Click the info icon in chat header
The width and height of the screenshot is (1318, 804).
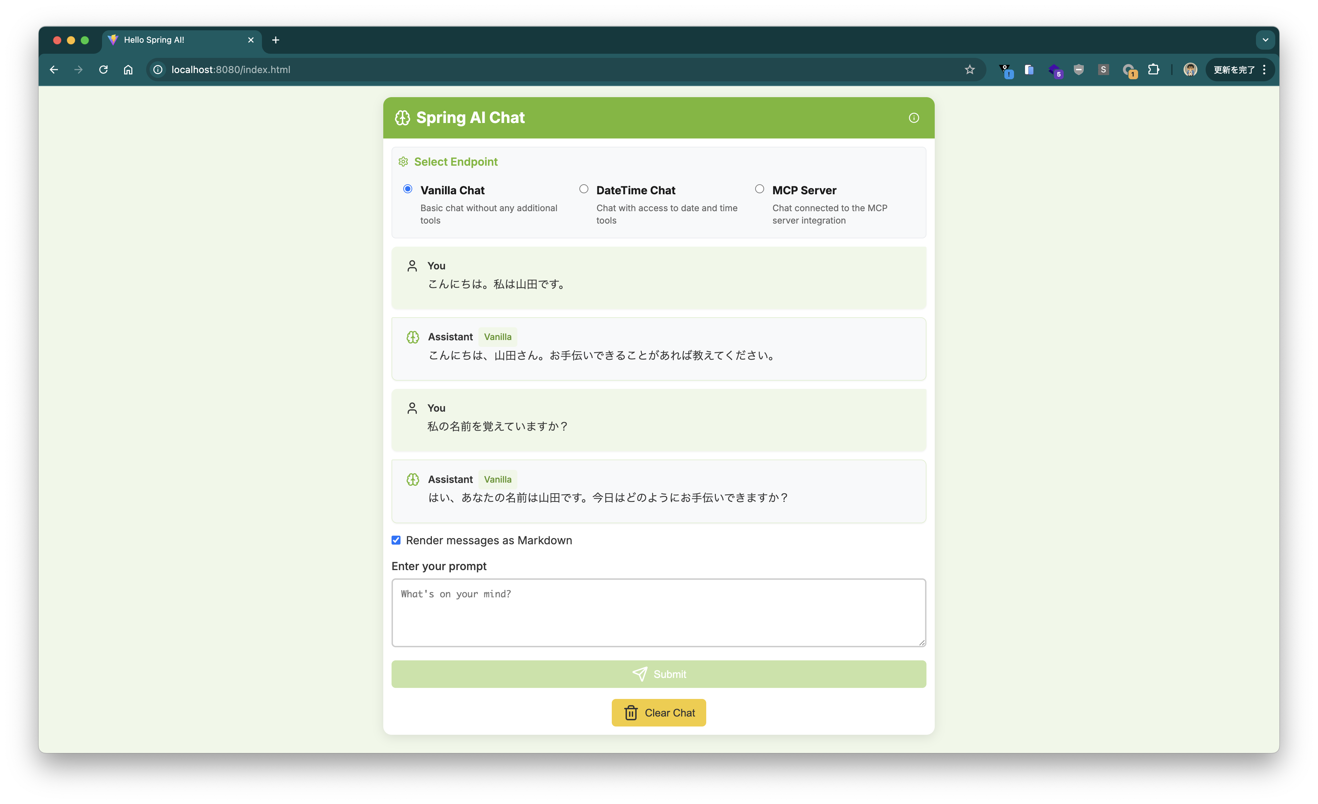[x=914, y=117]
